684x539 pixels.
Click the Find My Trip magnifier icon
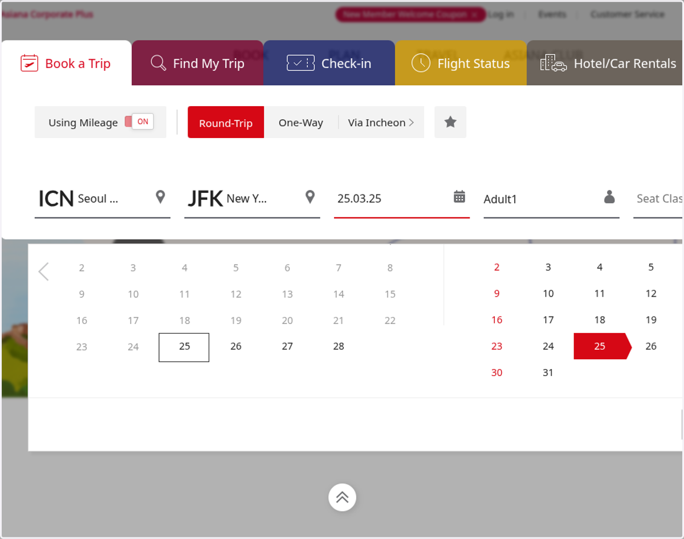click(x=158, y=63)
